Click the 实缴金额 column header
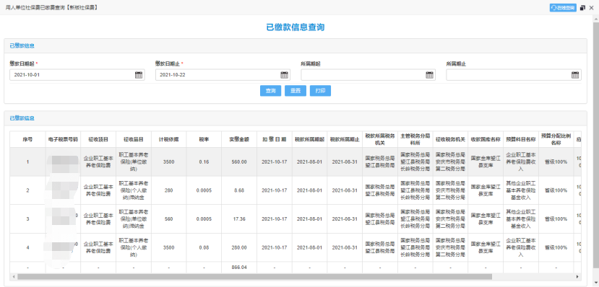 [x=239, y=139]
